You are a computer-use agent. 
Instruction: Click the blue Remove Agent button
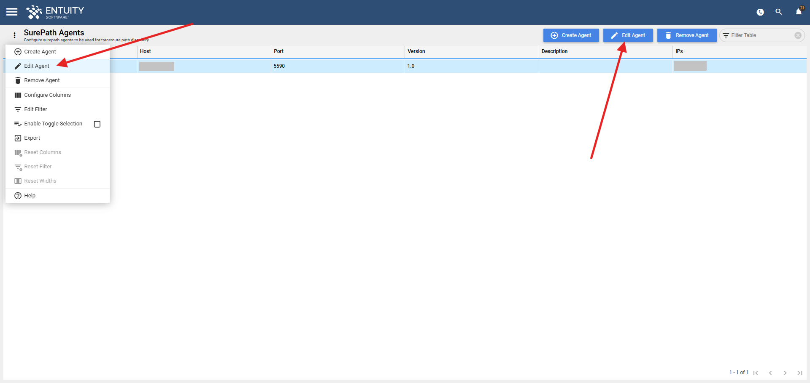[686, 35]
